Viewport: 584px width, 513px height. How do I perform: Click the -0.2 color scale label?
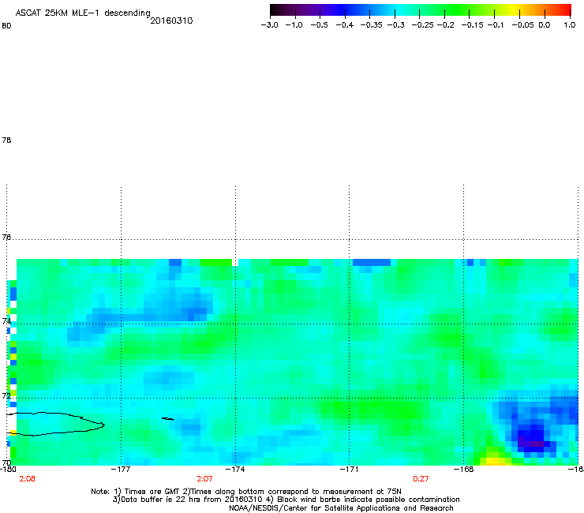[x=445, y=25]
